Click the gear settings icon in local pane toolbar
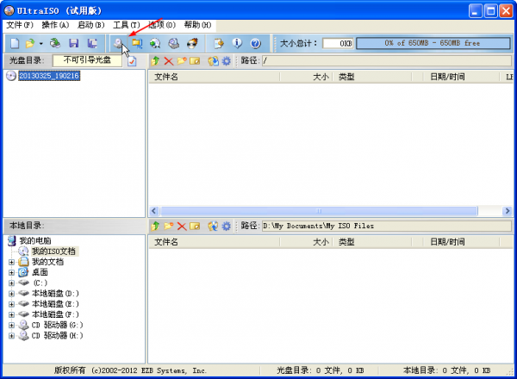The image size is (517, 379). (227, 226)
